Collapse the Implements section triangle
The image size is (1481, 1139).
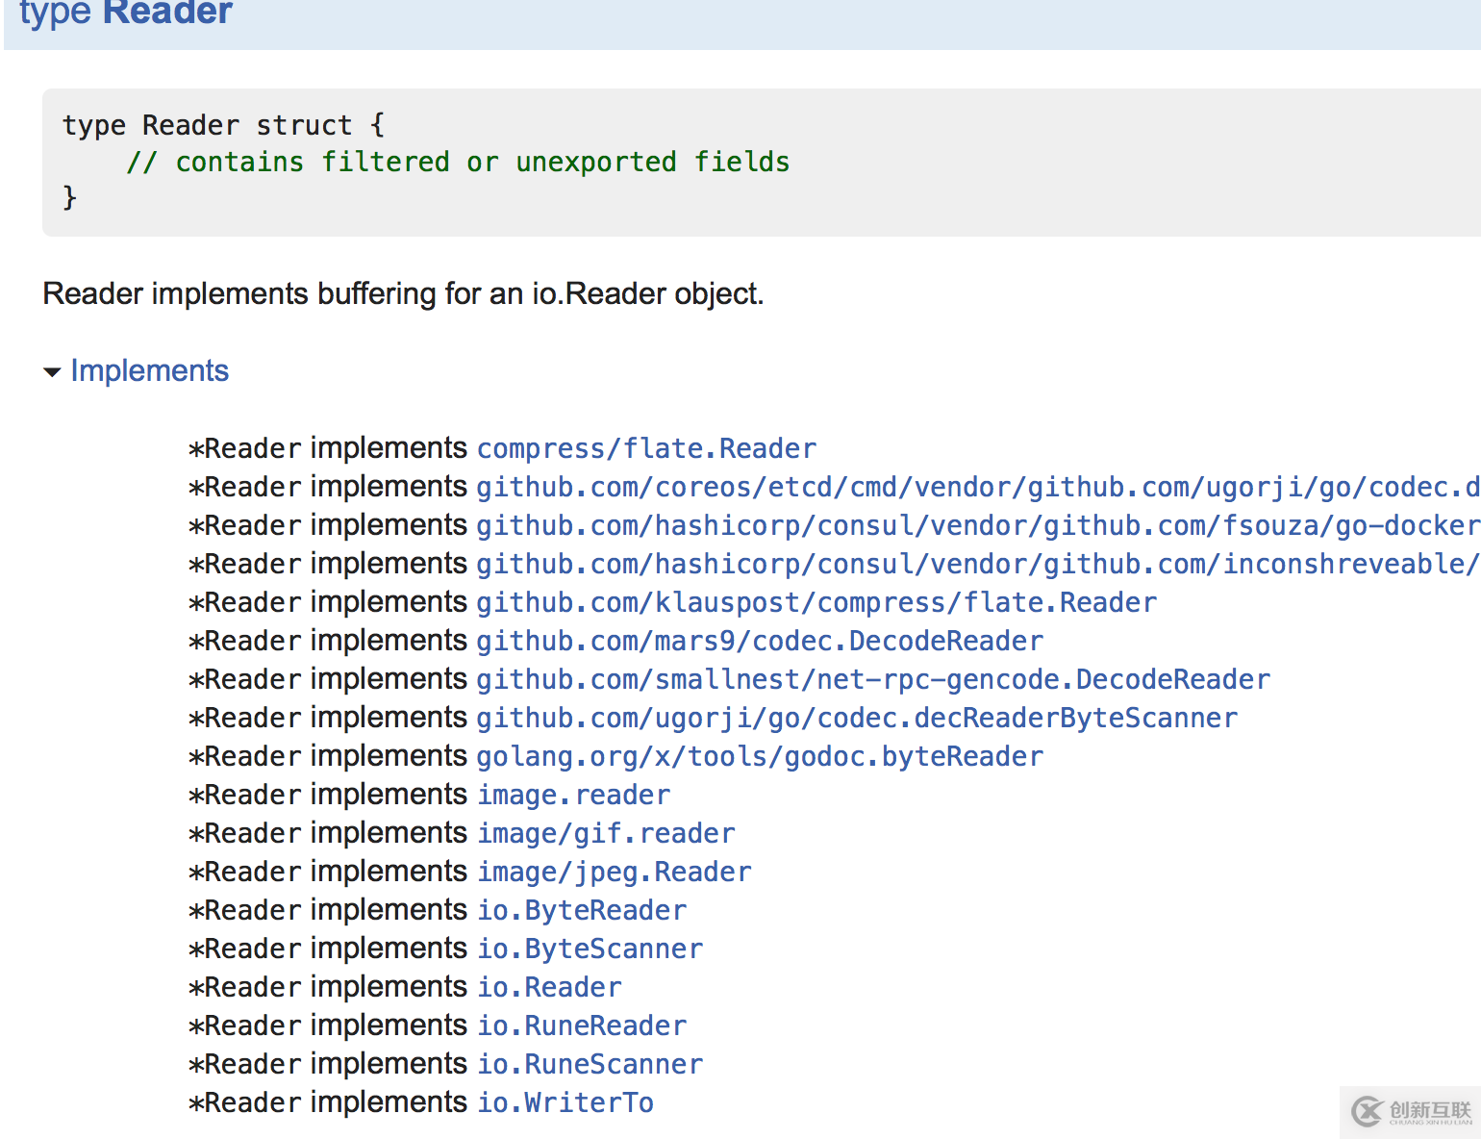(53, 372)
